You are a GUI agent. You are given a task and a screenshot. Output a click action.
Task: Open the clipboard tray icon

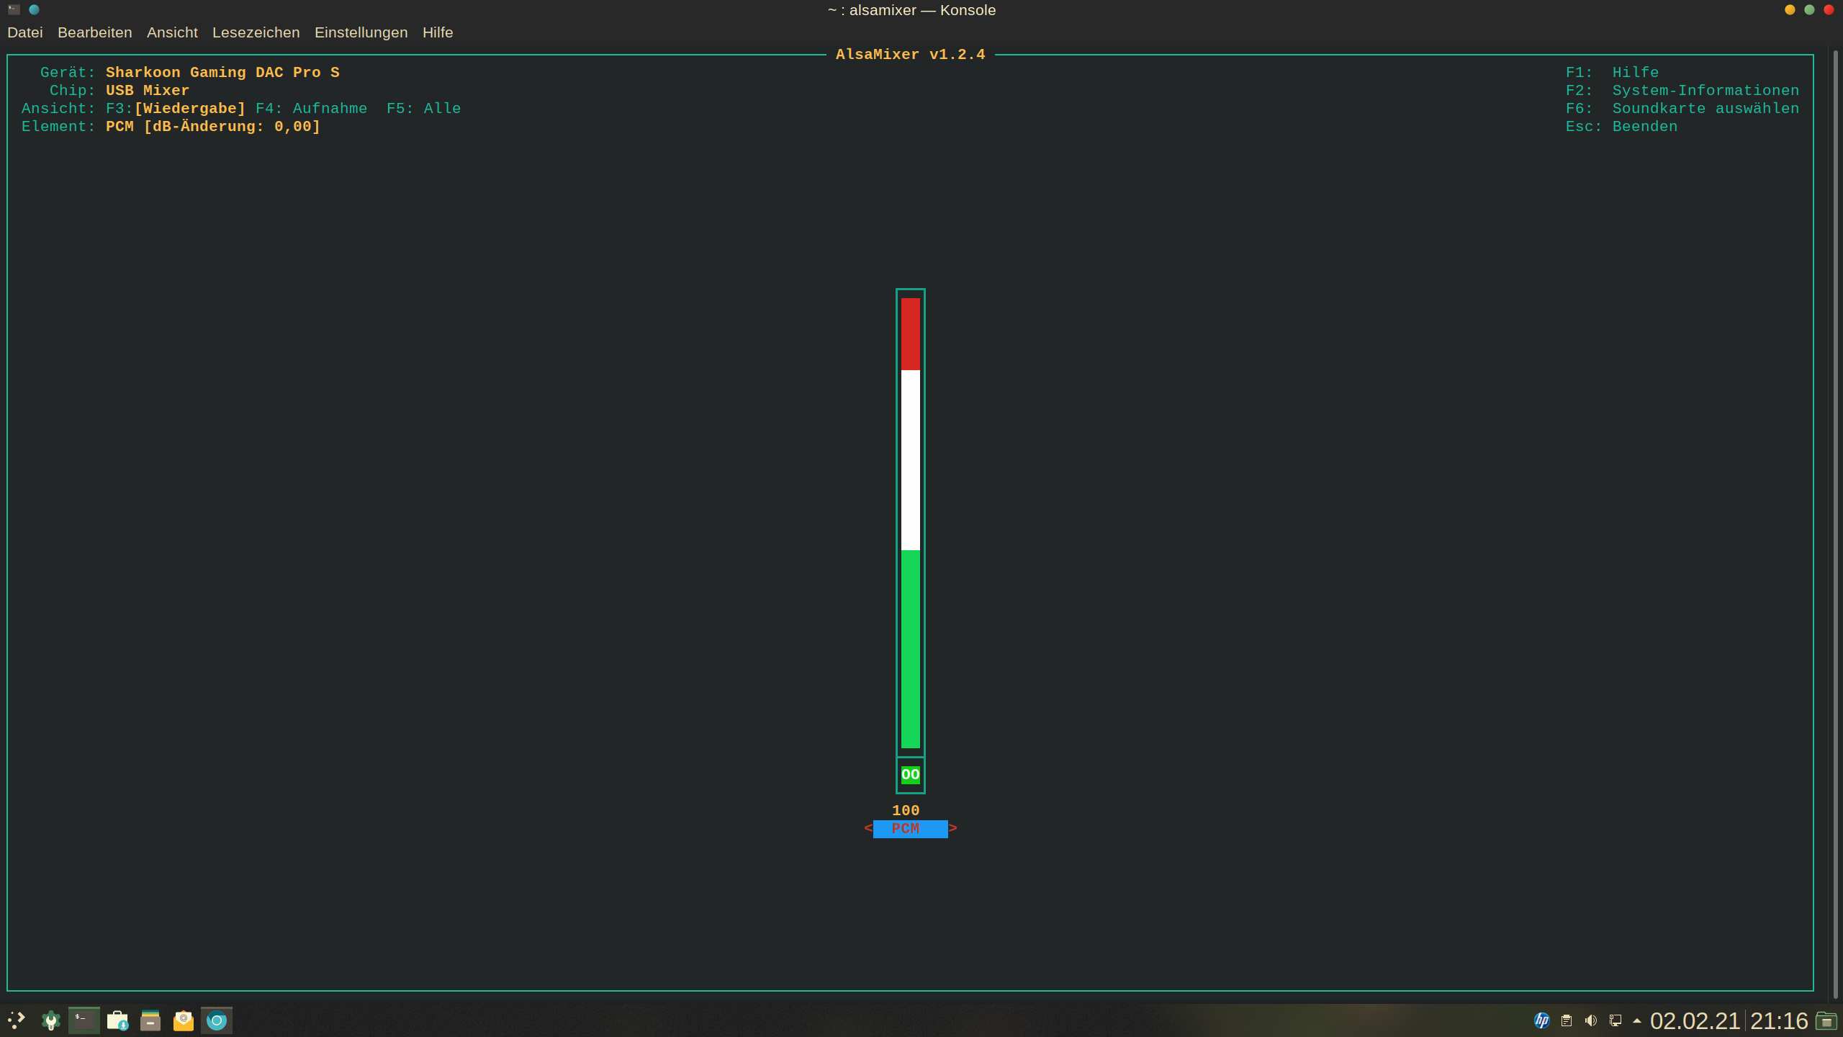coord(1567,1020)
